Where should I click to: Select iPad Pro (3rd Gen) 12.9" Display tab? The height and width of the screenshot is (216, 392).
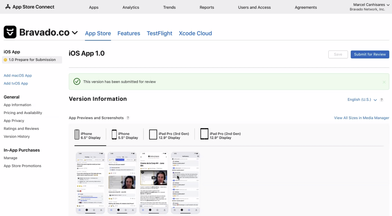pos(169,136)
